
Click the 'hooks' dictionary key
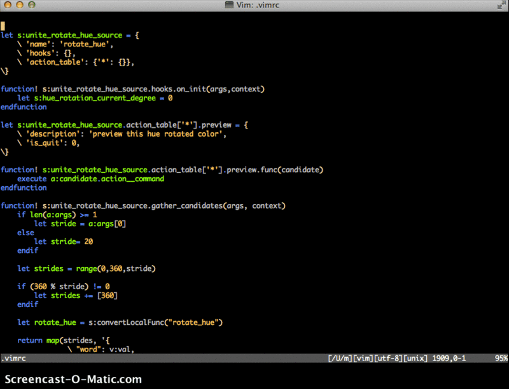point(40,53)
